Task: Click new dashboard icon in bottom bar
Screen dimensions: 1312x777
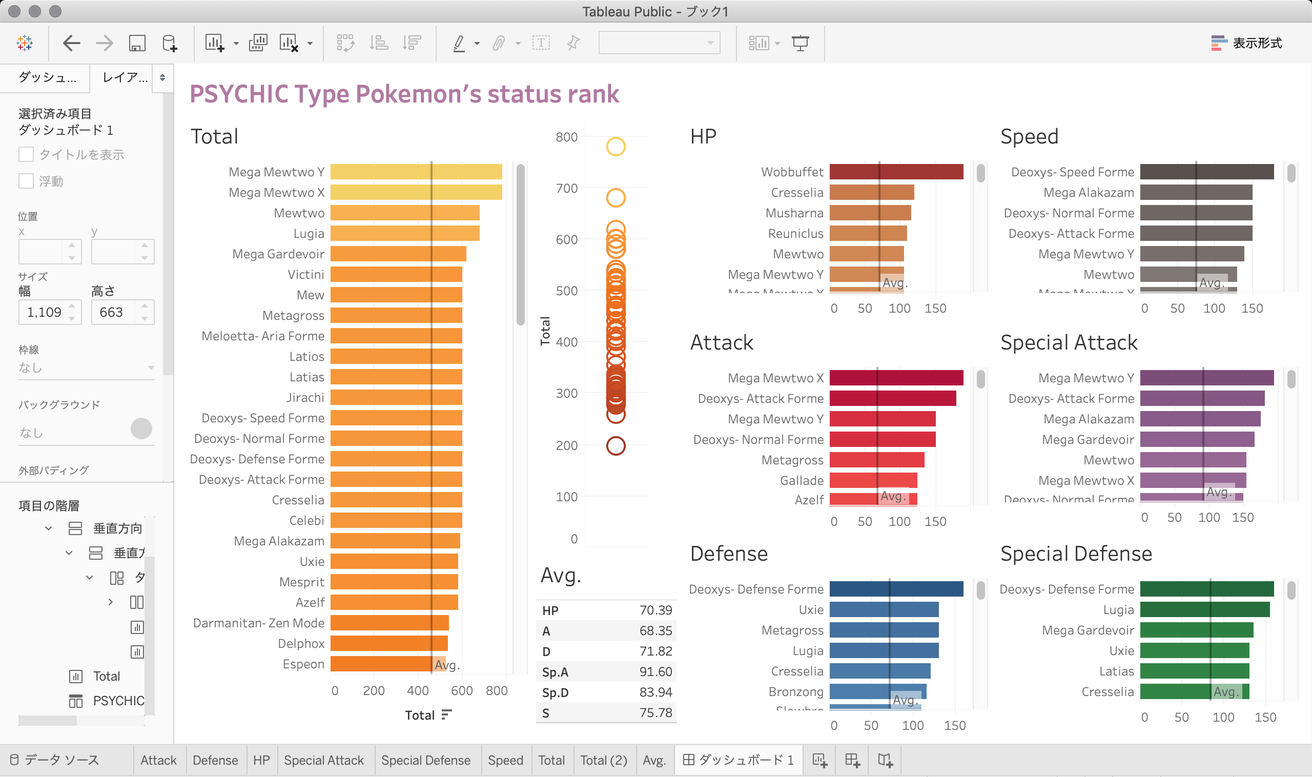Action: click(852, 760)
